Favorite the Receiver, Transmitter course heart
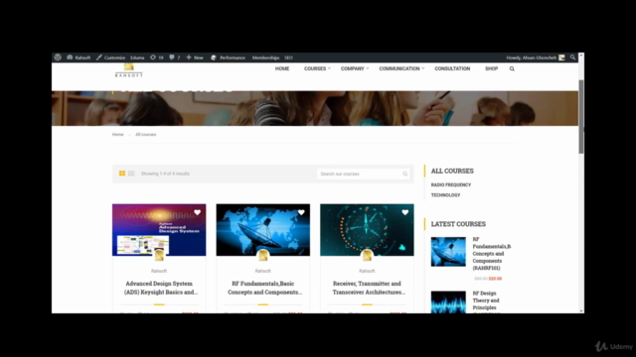636x357 pixels. pos(404,212)
